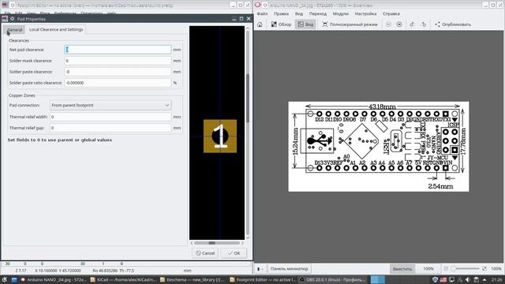Click the Опубликовать share button

[453, 24]
